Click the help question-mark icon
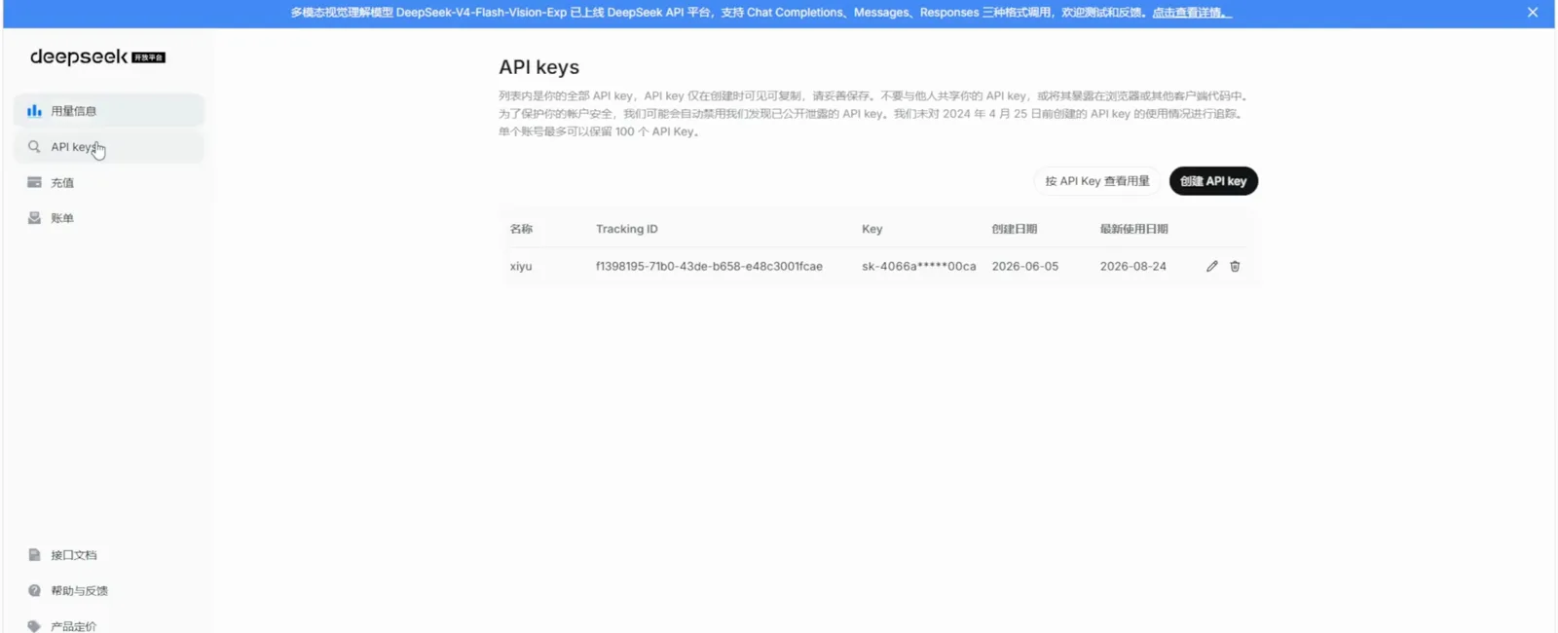1558x633 pixels. click(x=34, y=591)
